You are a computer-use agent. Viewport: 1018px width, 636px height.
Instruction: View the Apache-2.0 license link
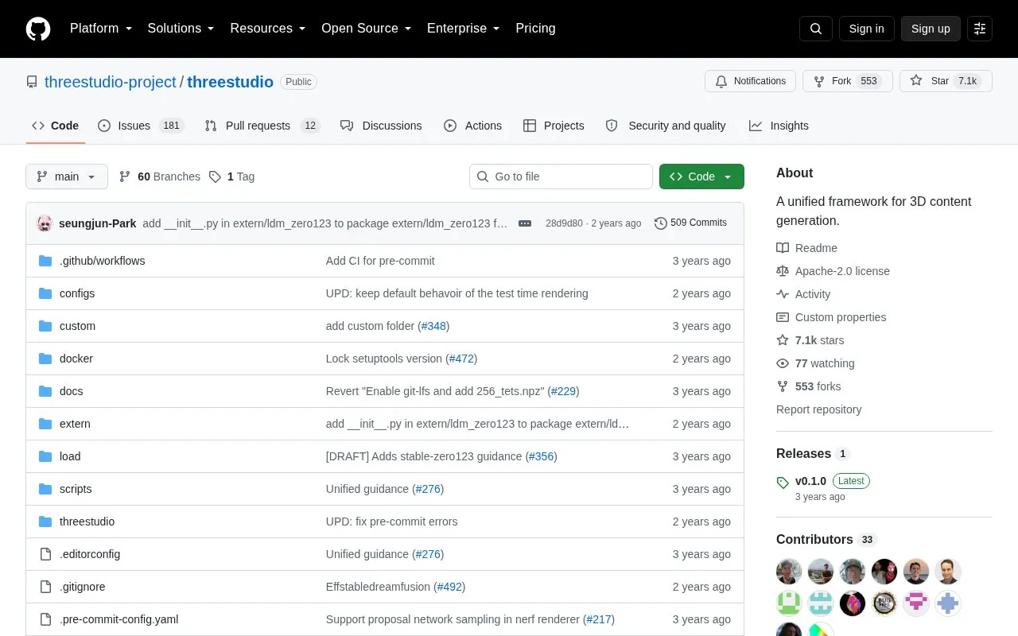[x=833, y=271]
